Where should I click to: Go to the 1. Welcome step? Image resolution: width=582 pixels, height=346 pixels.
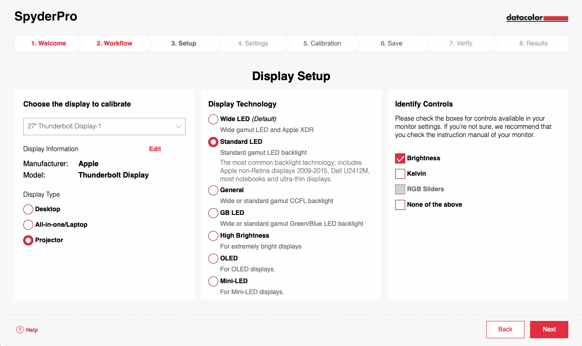tap(49, 44)
